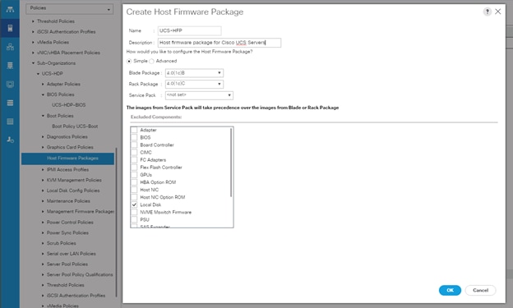Open the Chassis profile icon above the Admin icon
Viewport: 513px width, 308px height.
[x=10, y=122]
